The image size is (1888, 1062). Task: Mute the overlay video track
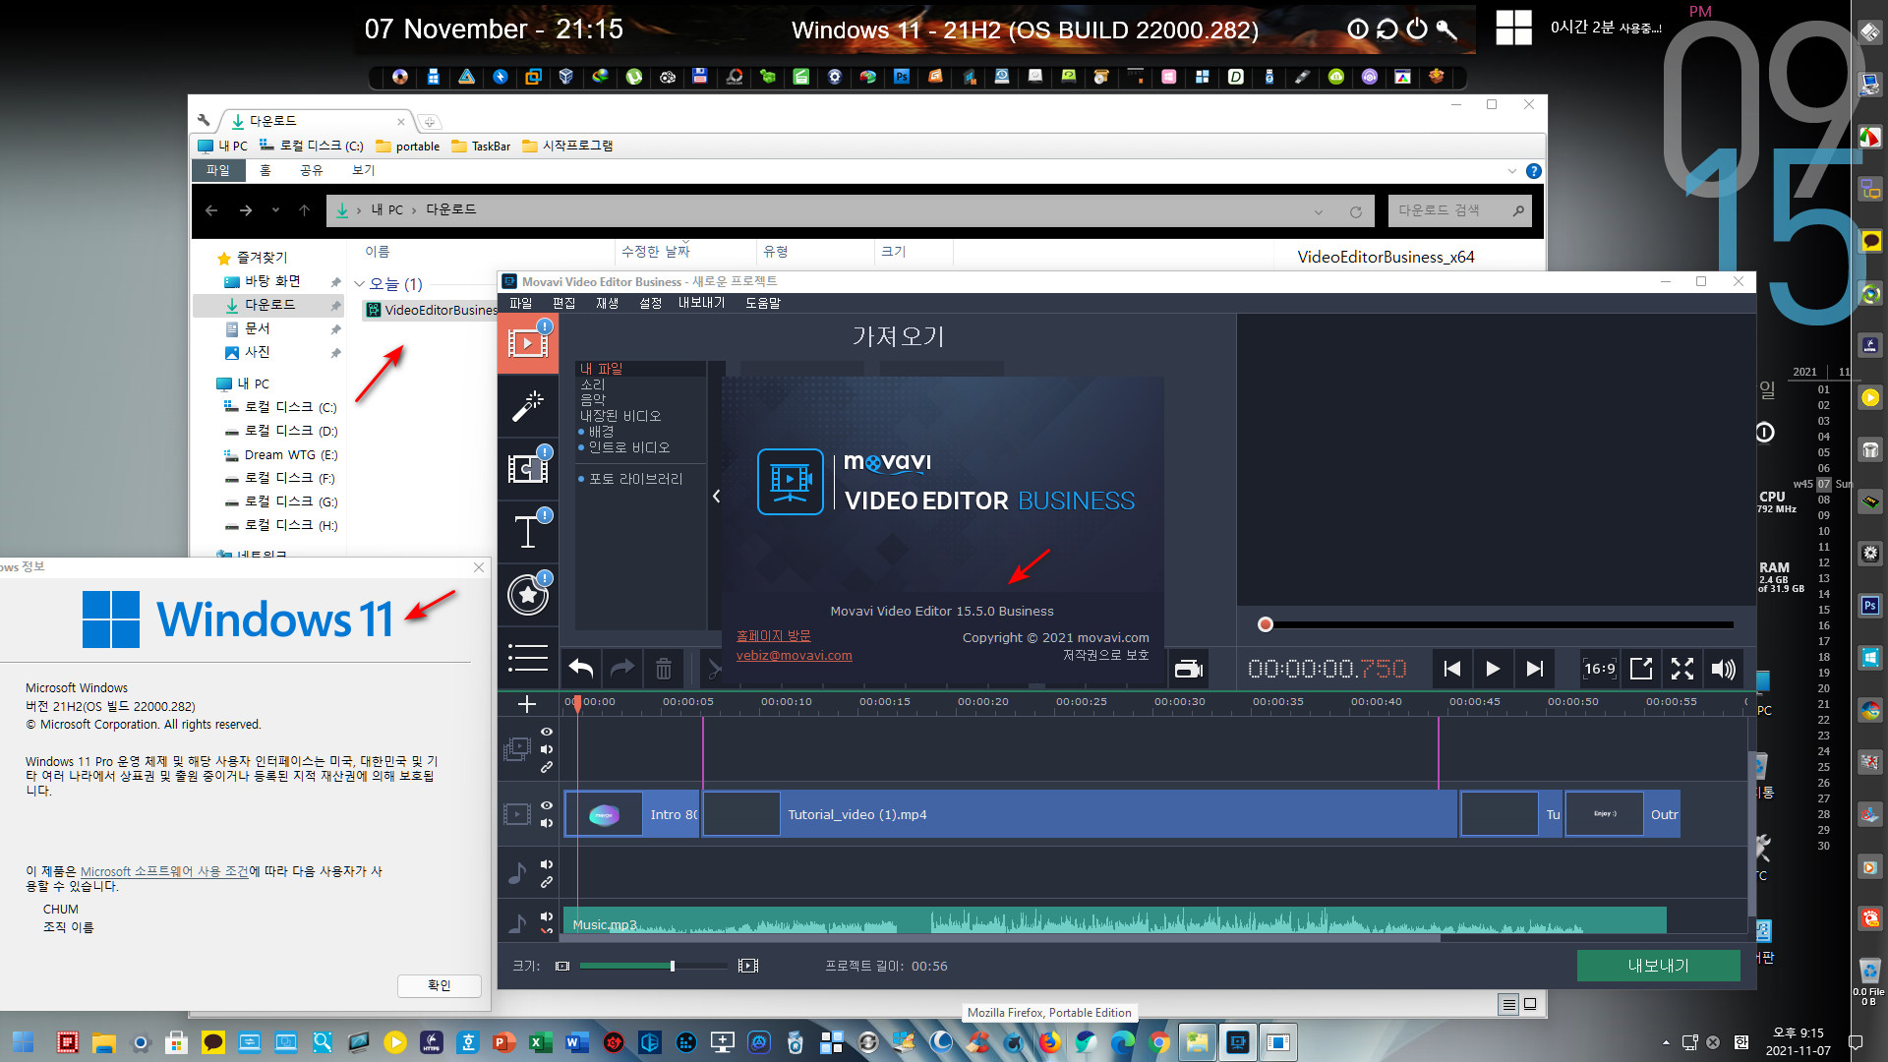(547, 749)
